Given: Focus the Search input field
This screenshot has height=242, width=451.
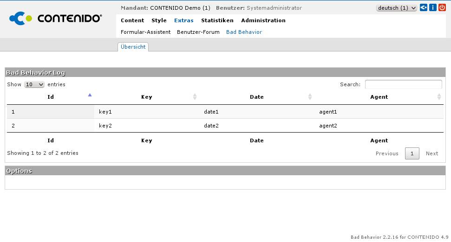Looking at the screenshot, I should point(403,84).
